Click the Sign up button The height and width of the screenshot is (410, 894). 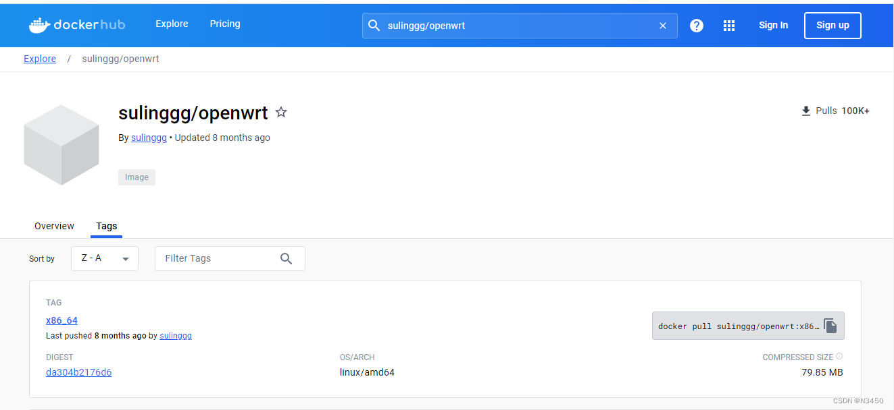click(833, 26)
